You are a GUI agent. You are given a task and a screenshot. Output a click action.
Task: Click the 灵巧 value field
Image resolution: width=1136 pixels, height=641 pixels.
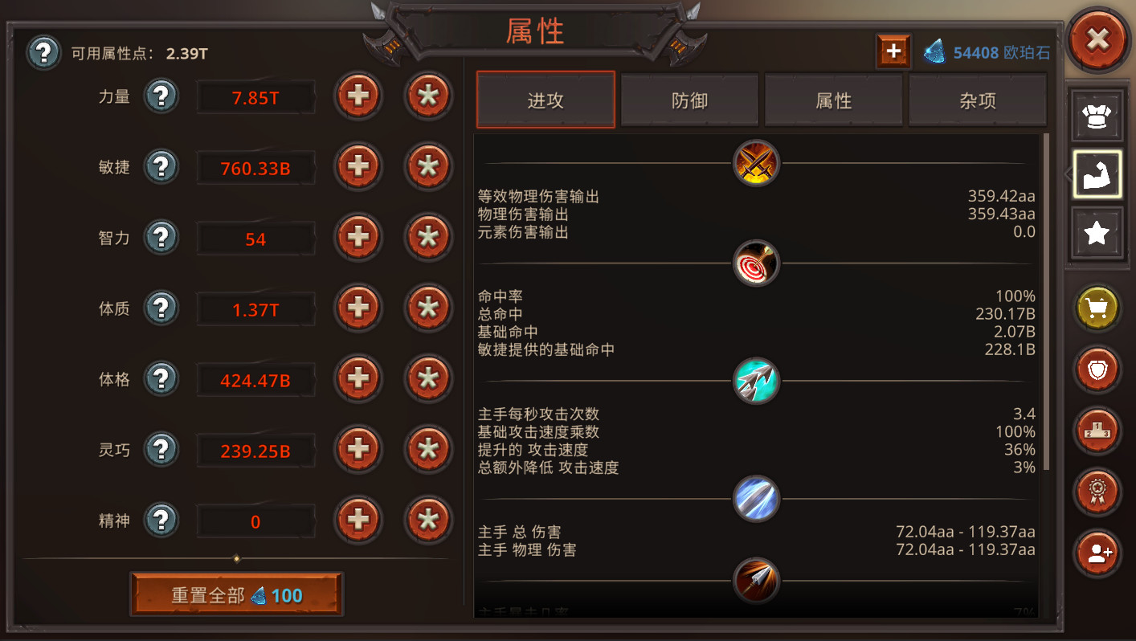tap(255, 451)
